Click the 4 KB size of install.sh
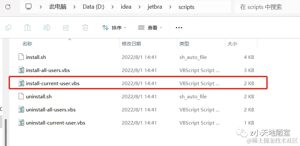The image size is (300, 146). (x=249, y=57)
